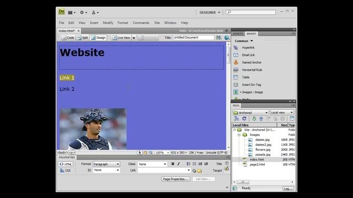Select the Zoom magnifier tool in the status bar
Viewport: 353px width, 198px height.
tap(151, 153)
